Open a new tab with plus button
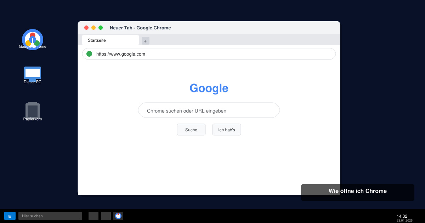This screenshot has width=425, height=223. click(146, 41)
